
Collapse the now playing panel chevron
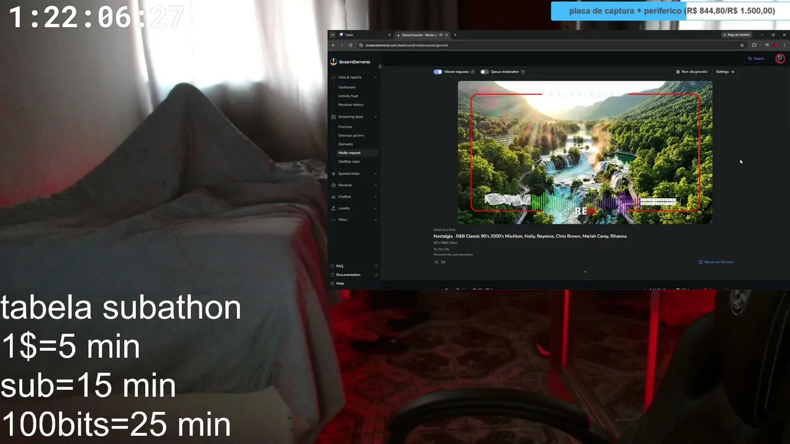coord(585,272)
